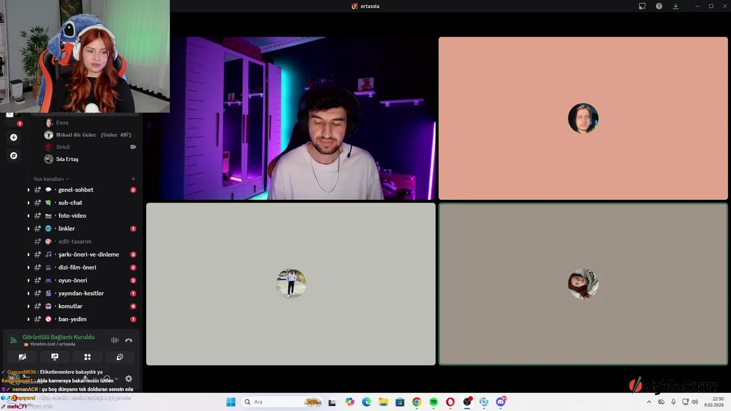Click the taskbar Ara search box
The width and height of the screenshot is (731, 411).
(x=283, y=402)
